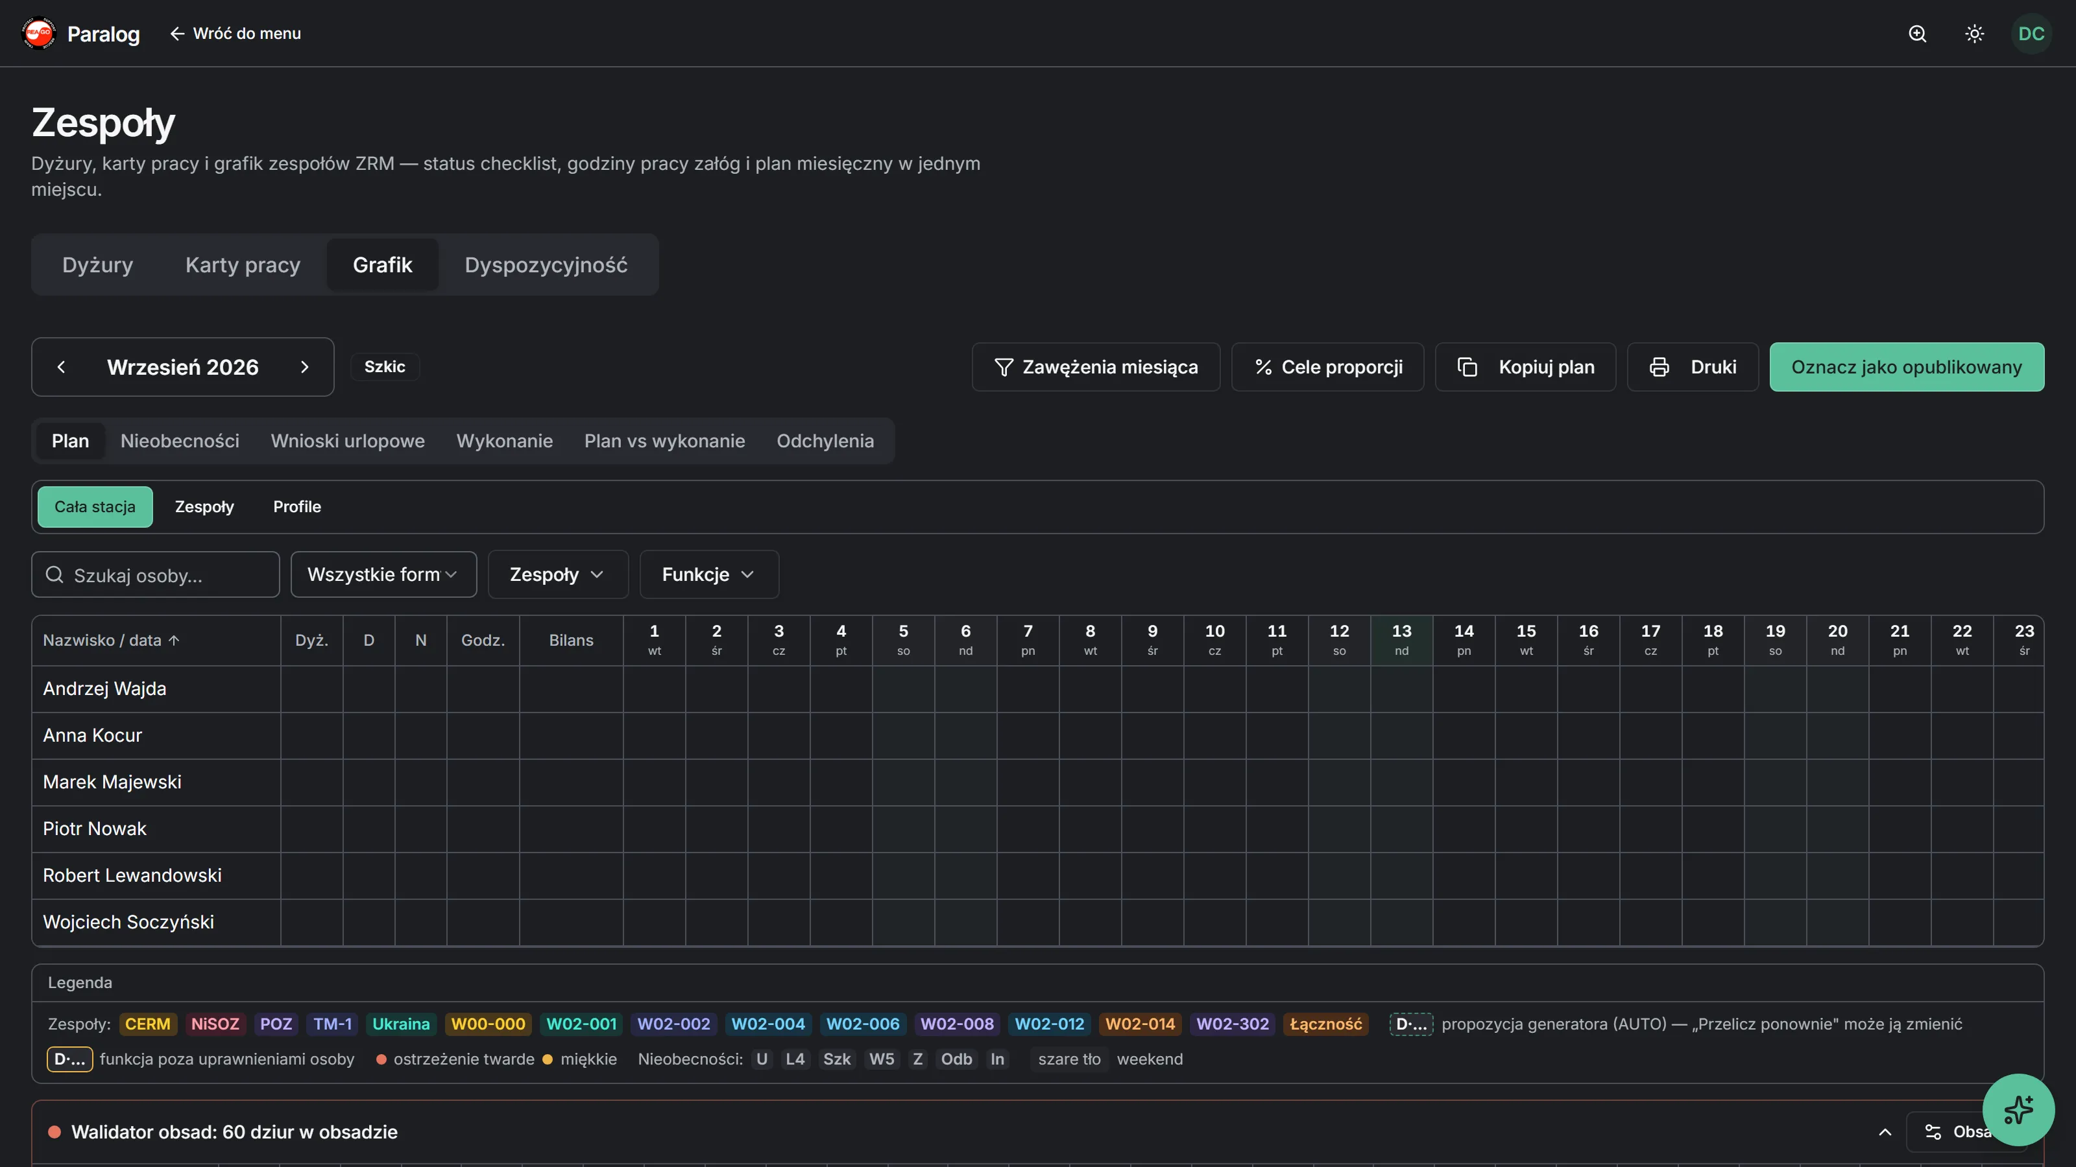Click the Dyż. column header
The height and width of the screenshot is (1167, 2076).
[312, 641]
